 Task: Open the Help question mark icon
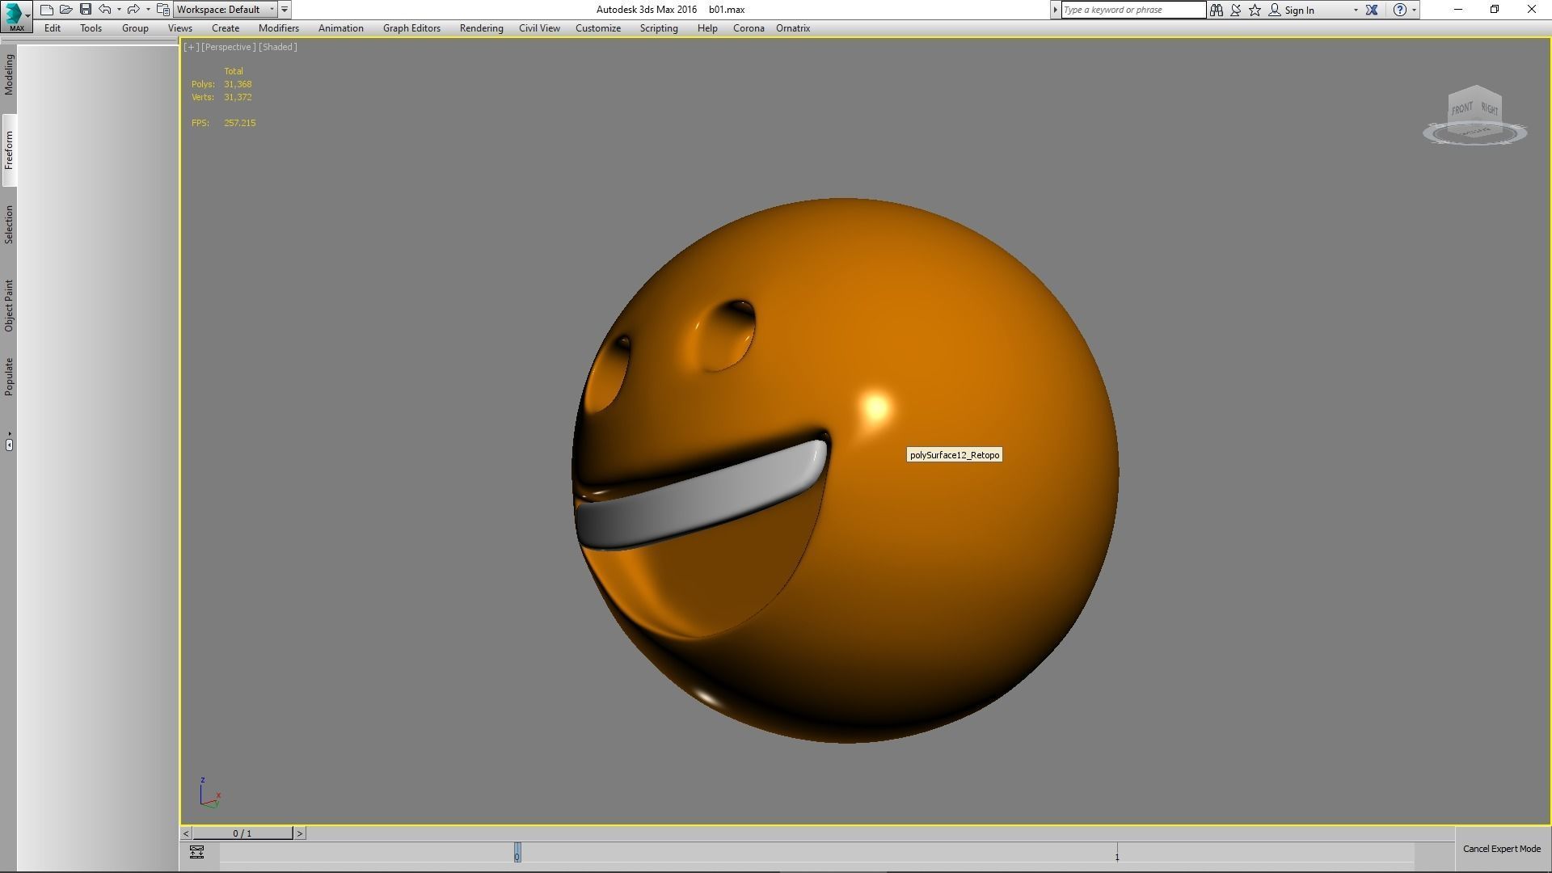[1400, 10]
